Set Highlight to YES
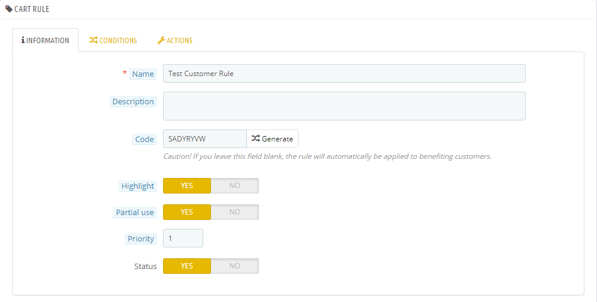Screen dimensions: 597x302 [x=187, y=186]
